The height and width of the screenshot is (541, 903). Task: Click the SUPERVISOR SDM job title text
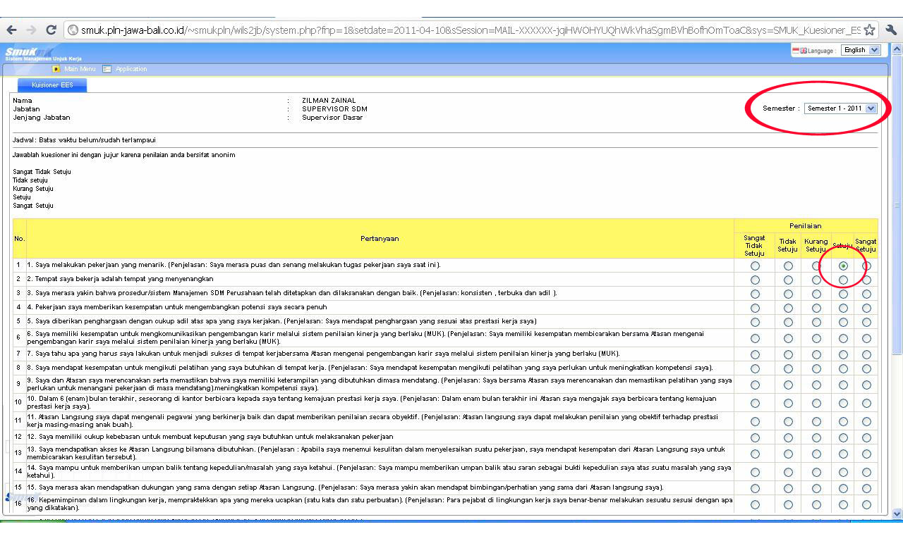click(x=334, y=109)
